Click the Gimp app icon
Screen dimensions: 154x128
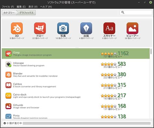(x=8, y=54)
